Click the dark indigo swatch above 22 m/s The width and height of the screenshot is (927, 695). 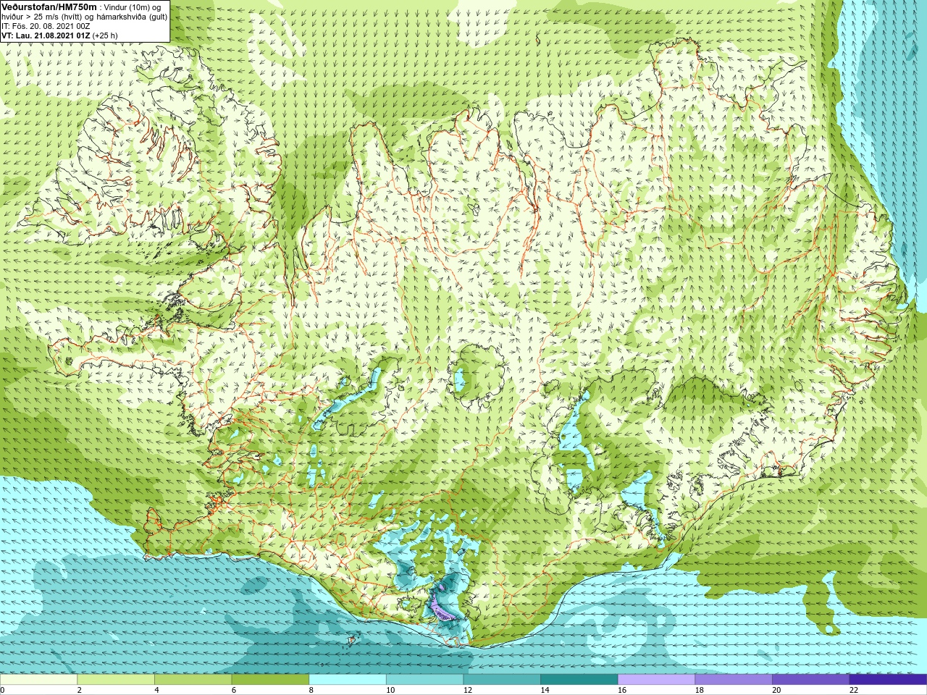888,680
